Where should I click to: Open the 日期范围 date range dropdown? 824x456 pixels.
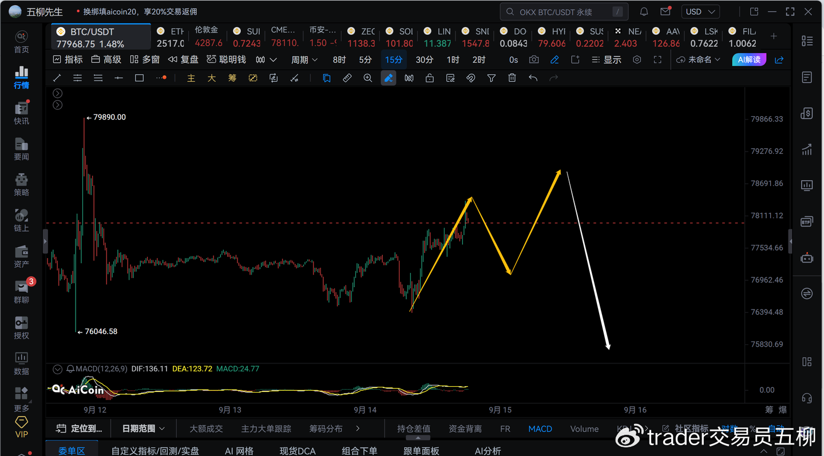click(143, 428)
